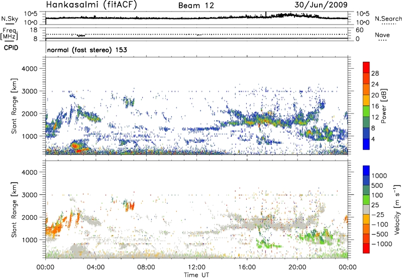Screen dimensions: 402x278
Task: Click the 28 label on power colorbar
Action: click(x=375, y=73)
